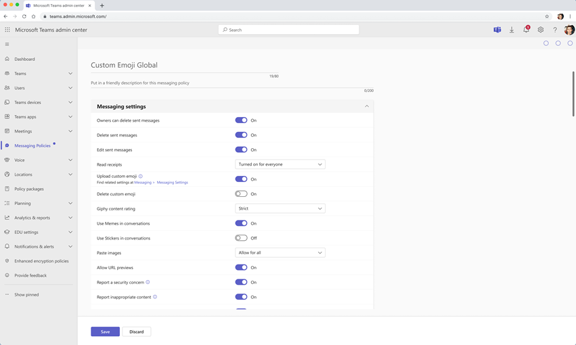Click the Teams devices icon
The image size is (576, 345).
point(7,102)
